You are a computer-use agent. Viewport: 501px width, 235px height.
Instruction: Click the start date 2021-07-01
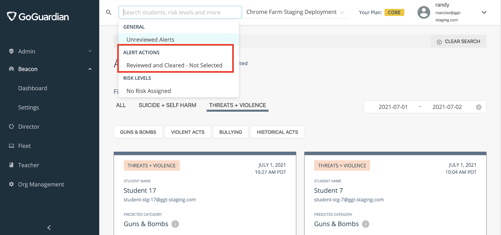coord(393,107)
